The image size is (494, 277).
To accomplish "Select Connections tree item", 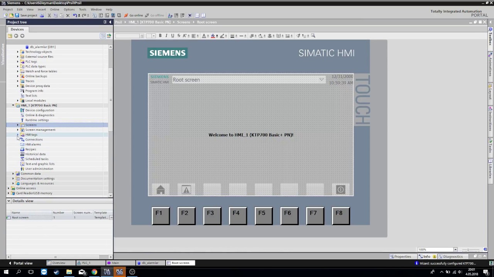I will pos(34,140).
